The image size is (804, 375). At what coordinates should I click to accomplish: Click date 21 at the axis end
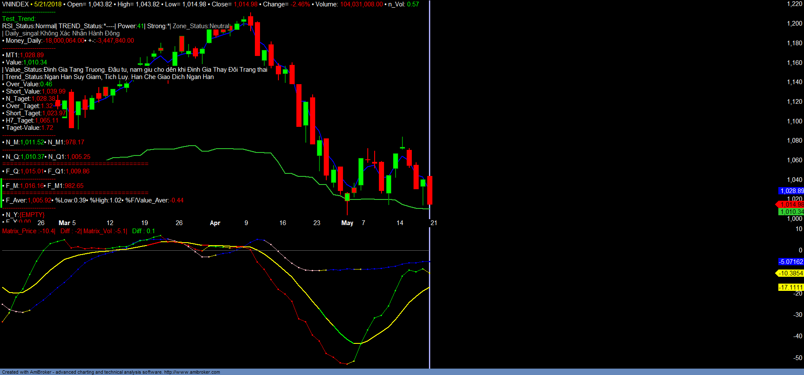pos(434,223)
